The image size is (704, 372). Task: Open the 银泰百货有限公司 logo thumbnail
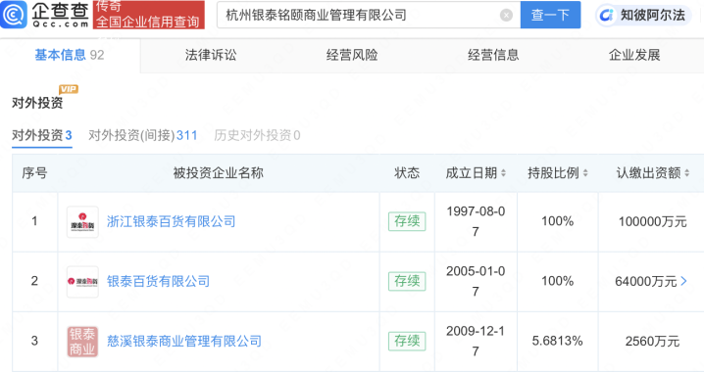pyautogui.click(x=82, y=282)
